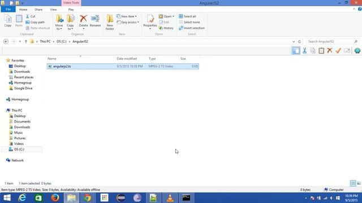Screen dimensions: 362x203
Task: Open the Help question mark icon
Action: click(x=360, y=9)
